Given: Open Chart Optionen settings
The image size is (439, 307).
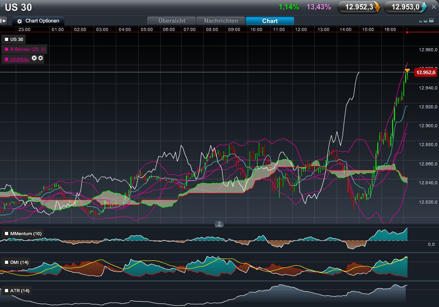Looking at the screenshot, I should click(x=38, y=21).
